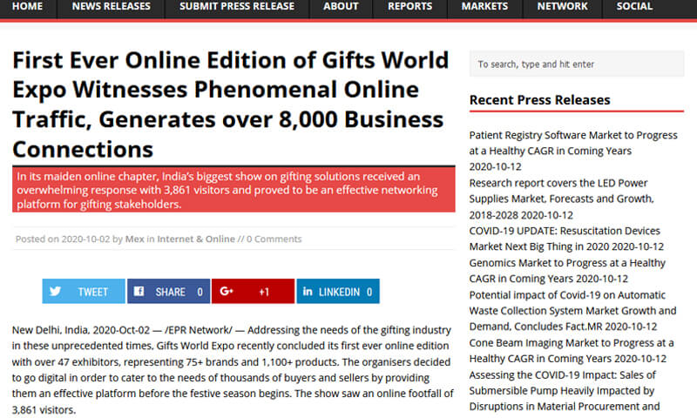Go to SUBMIT PRESS RELEASE page
697x418 pixels.
[x=237, y=7]
